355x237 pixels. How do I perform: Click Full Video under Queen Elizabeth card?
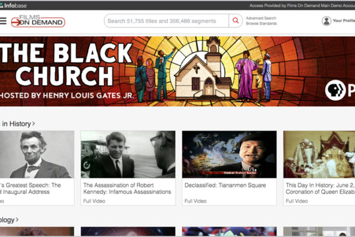click(296, 201)
